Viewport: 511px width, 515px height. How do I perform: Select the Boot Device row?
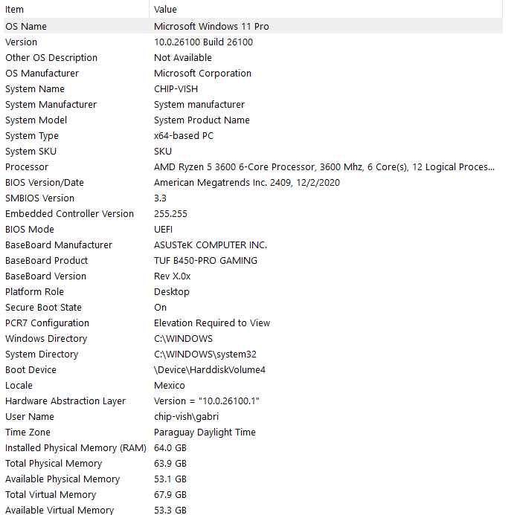coord(253,369)
